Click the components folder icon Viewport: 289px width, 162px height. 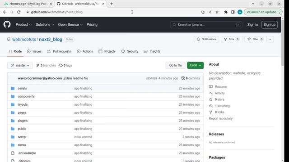tap(13, 96)
